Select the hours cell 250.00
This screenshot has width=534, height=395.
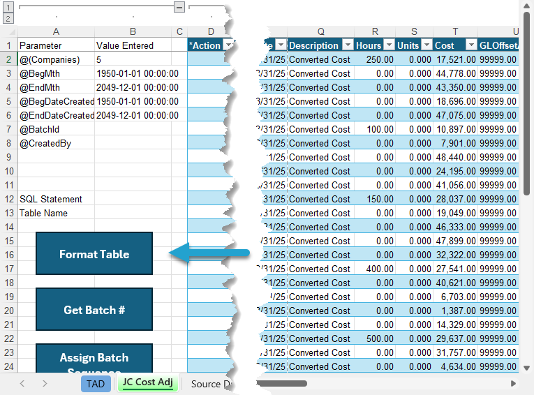pyautogui.click(x=375, y=59)
